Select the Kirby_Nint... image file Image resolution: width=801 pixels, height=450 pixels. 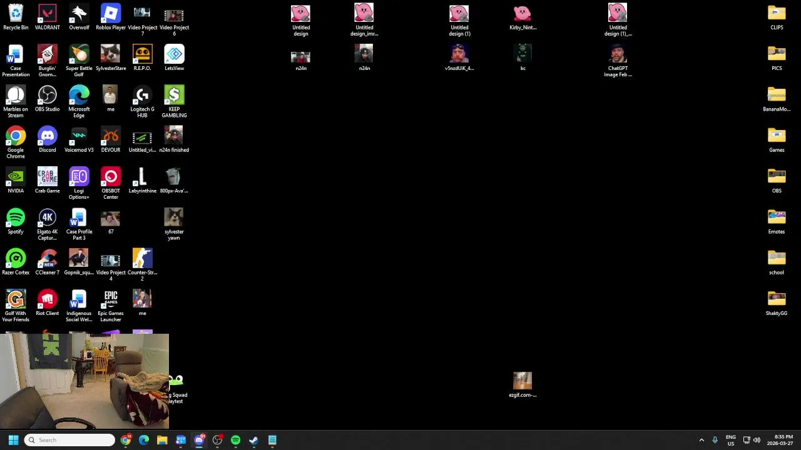pyautogui.click(x=523, y=17)
